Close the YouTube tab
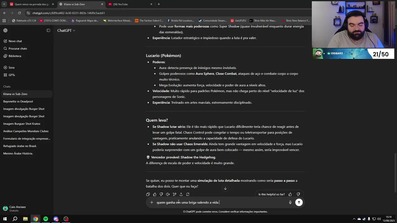This screenshot has width=397, height=223. [x=151, y=4]
